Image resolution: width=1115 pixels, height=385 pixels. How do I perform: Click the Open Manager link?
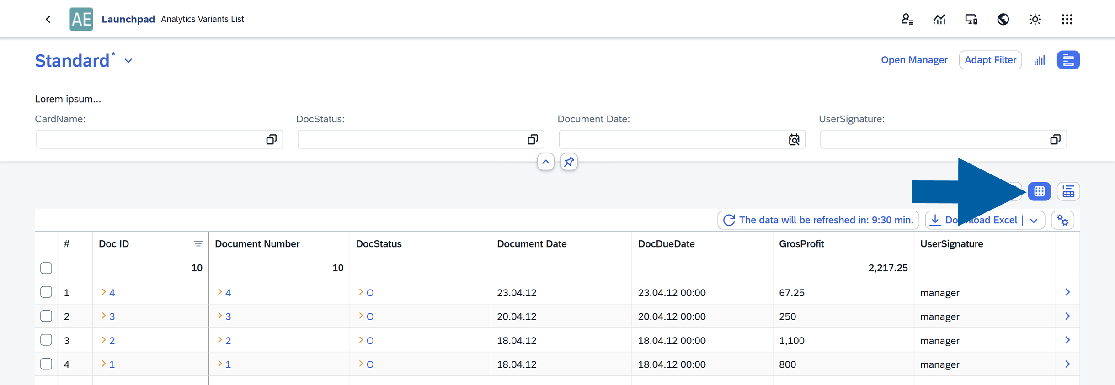tap(914, 60)
